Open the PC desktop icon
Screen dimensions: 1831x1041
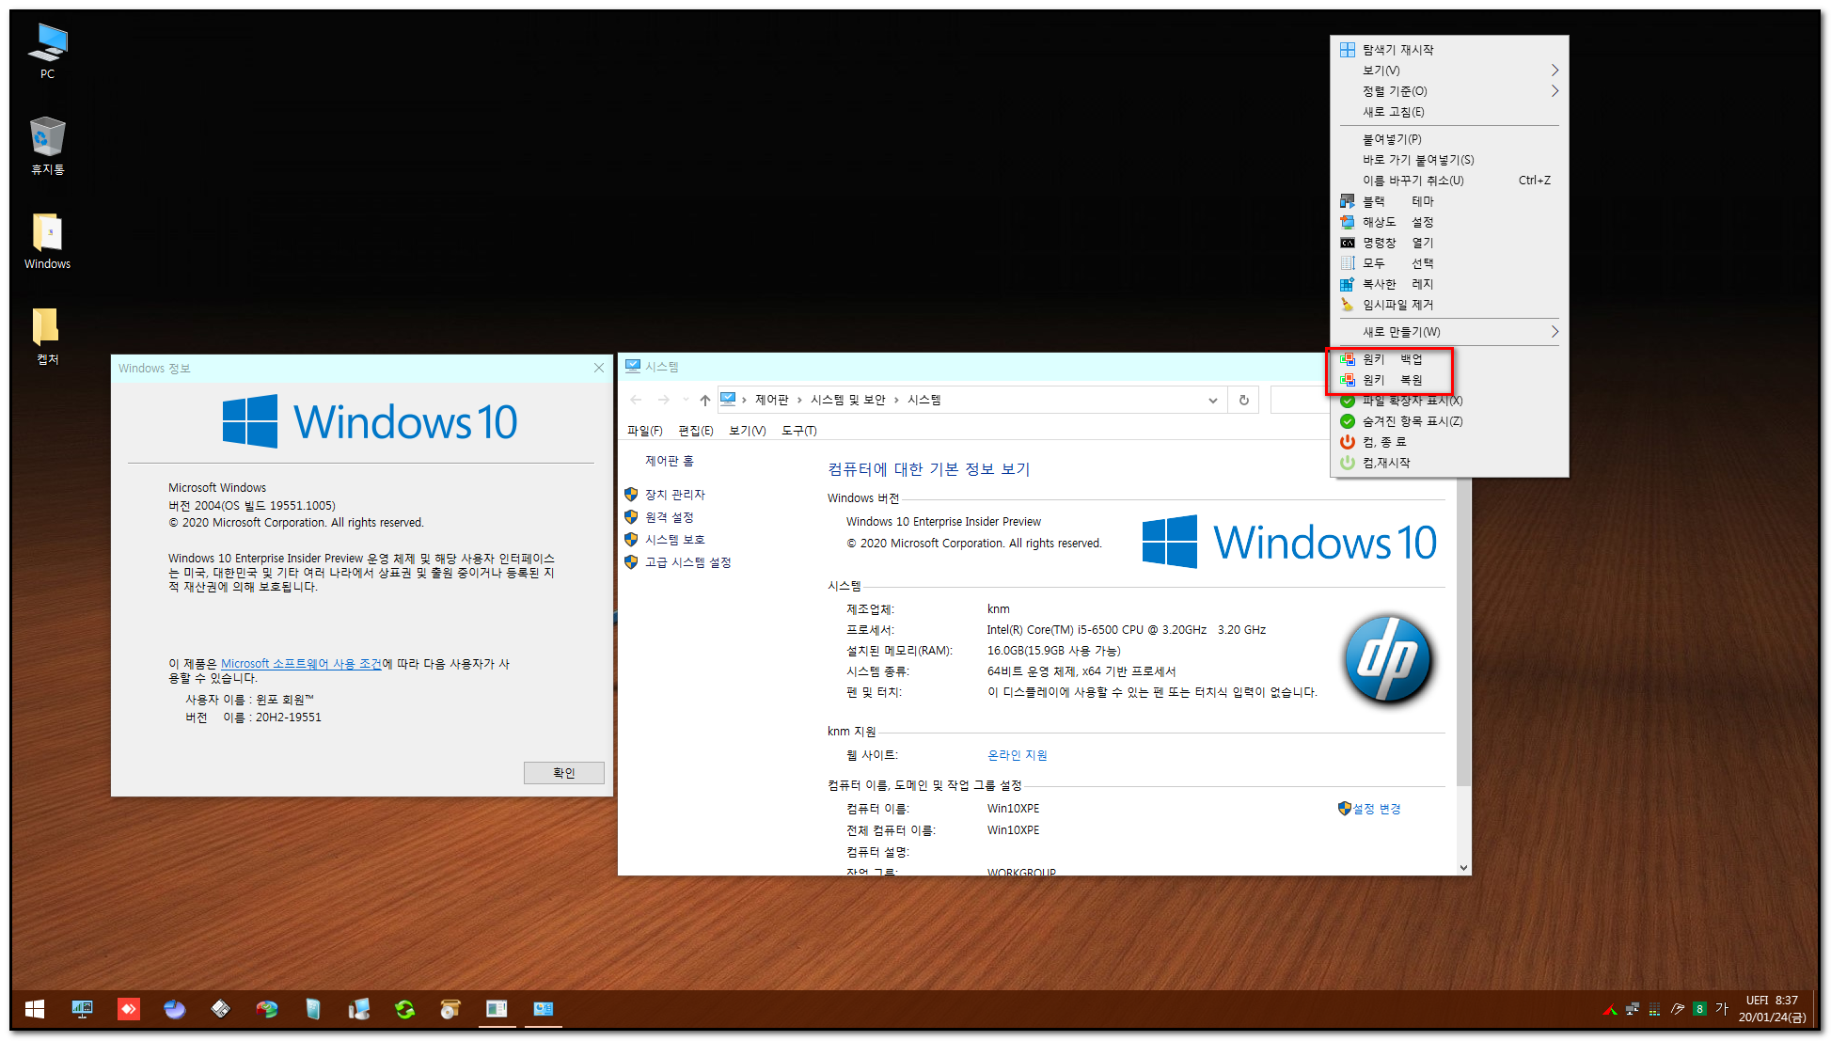(47, 52)
